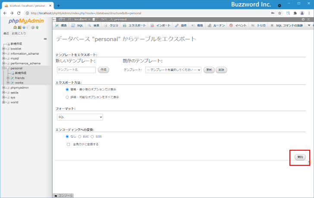Reload the page with browser refresh icon

pos(19,13)
